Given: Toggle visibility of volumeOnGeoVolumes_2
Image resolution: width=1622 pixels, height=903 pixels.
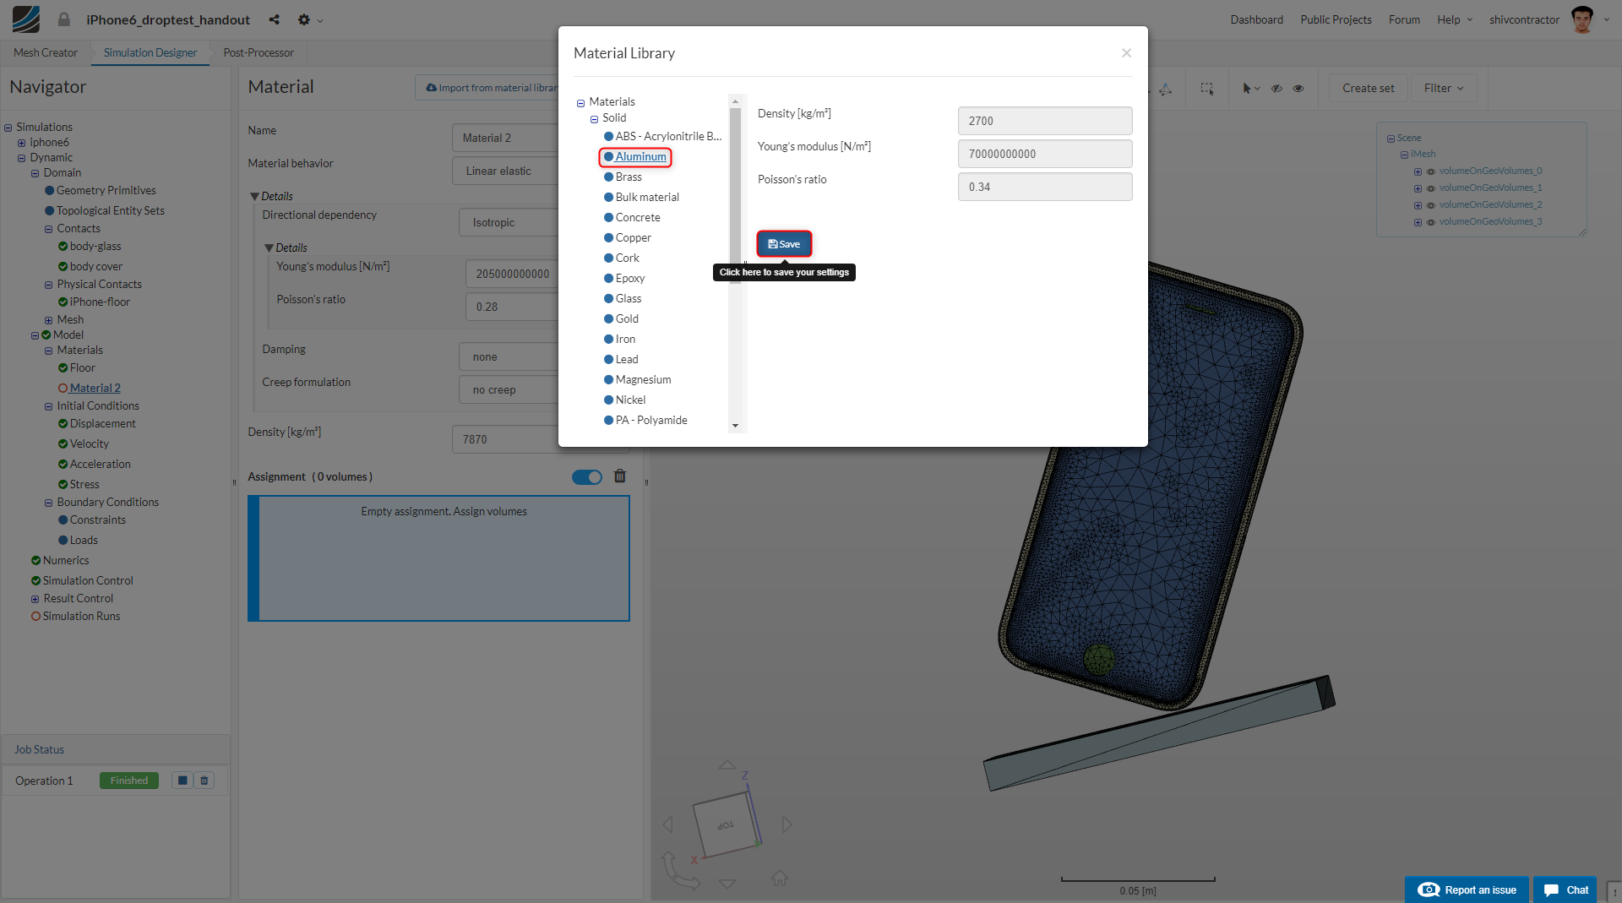Looking at the screenshot, I should click(x=1430, y=205).
